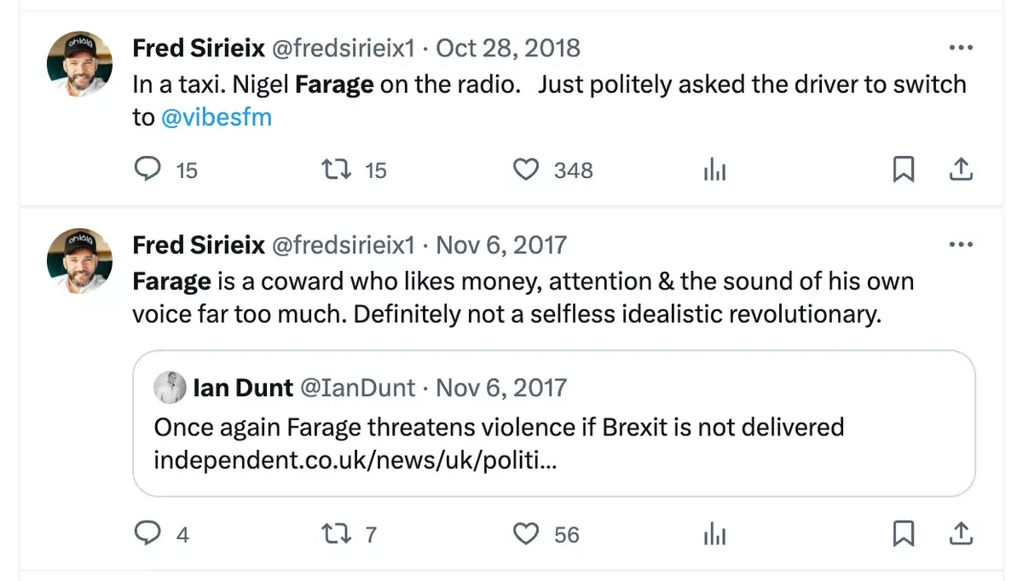This screenshot has height=581, width=1023.
Task: Open the more options menu on the top tweet
Action: pos(961,47)
